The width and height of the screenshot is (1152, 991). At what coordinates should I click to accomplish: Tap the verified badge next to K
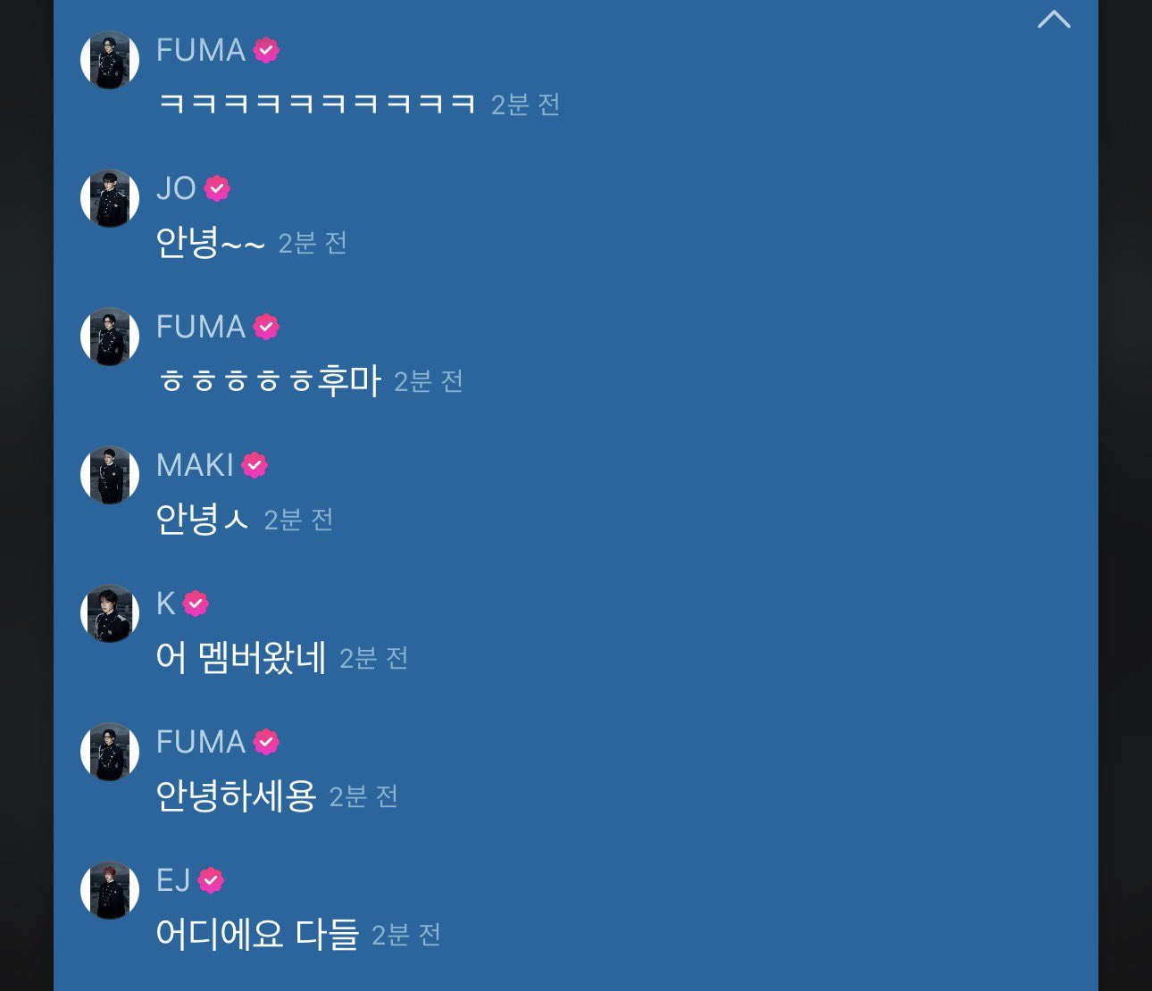click(x=196, y=604)
